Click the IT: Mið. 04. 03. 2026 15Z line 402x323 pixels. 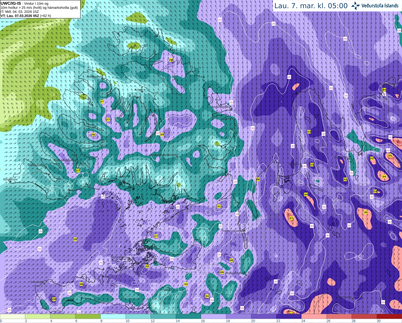pyautogui.click(x=20, y=12)
